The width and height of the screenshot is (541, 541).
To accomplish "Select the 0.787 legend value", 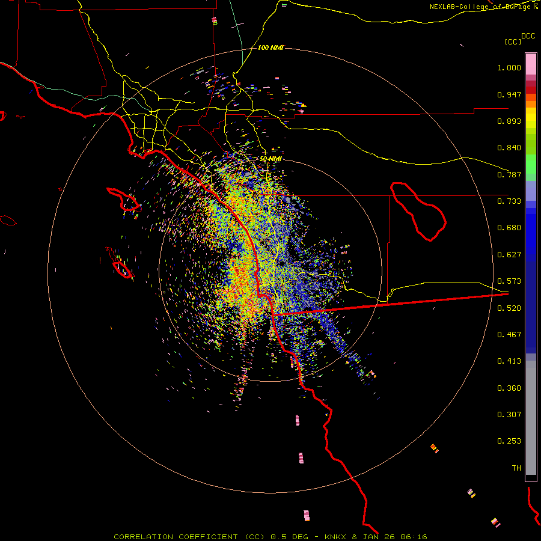I will point(509,174).
